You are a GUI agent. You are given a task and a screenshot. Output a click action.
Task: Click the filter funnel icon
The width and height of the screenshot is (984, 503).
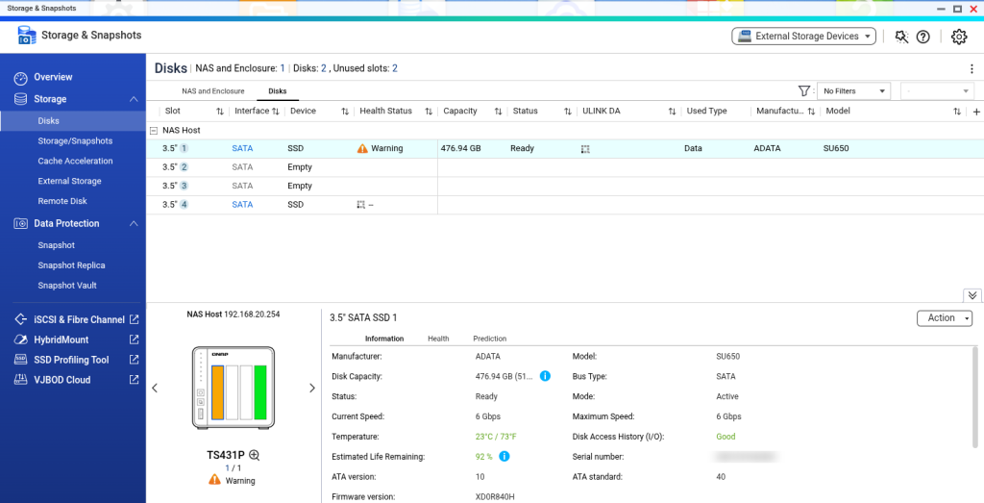pyautogui.click(x=804, y=90)
